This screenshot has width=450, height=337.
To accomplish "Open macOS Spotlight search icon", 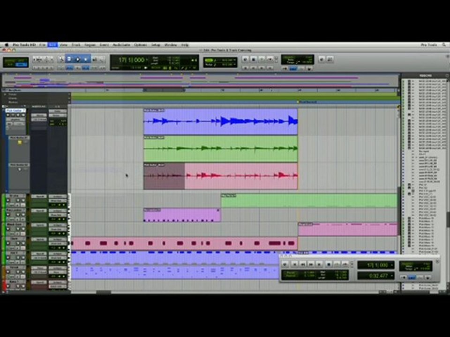I will 444,45.
